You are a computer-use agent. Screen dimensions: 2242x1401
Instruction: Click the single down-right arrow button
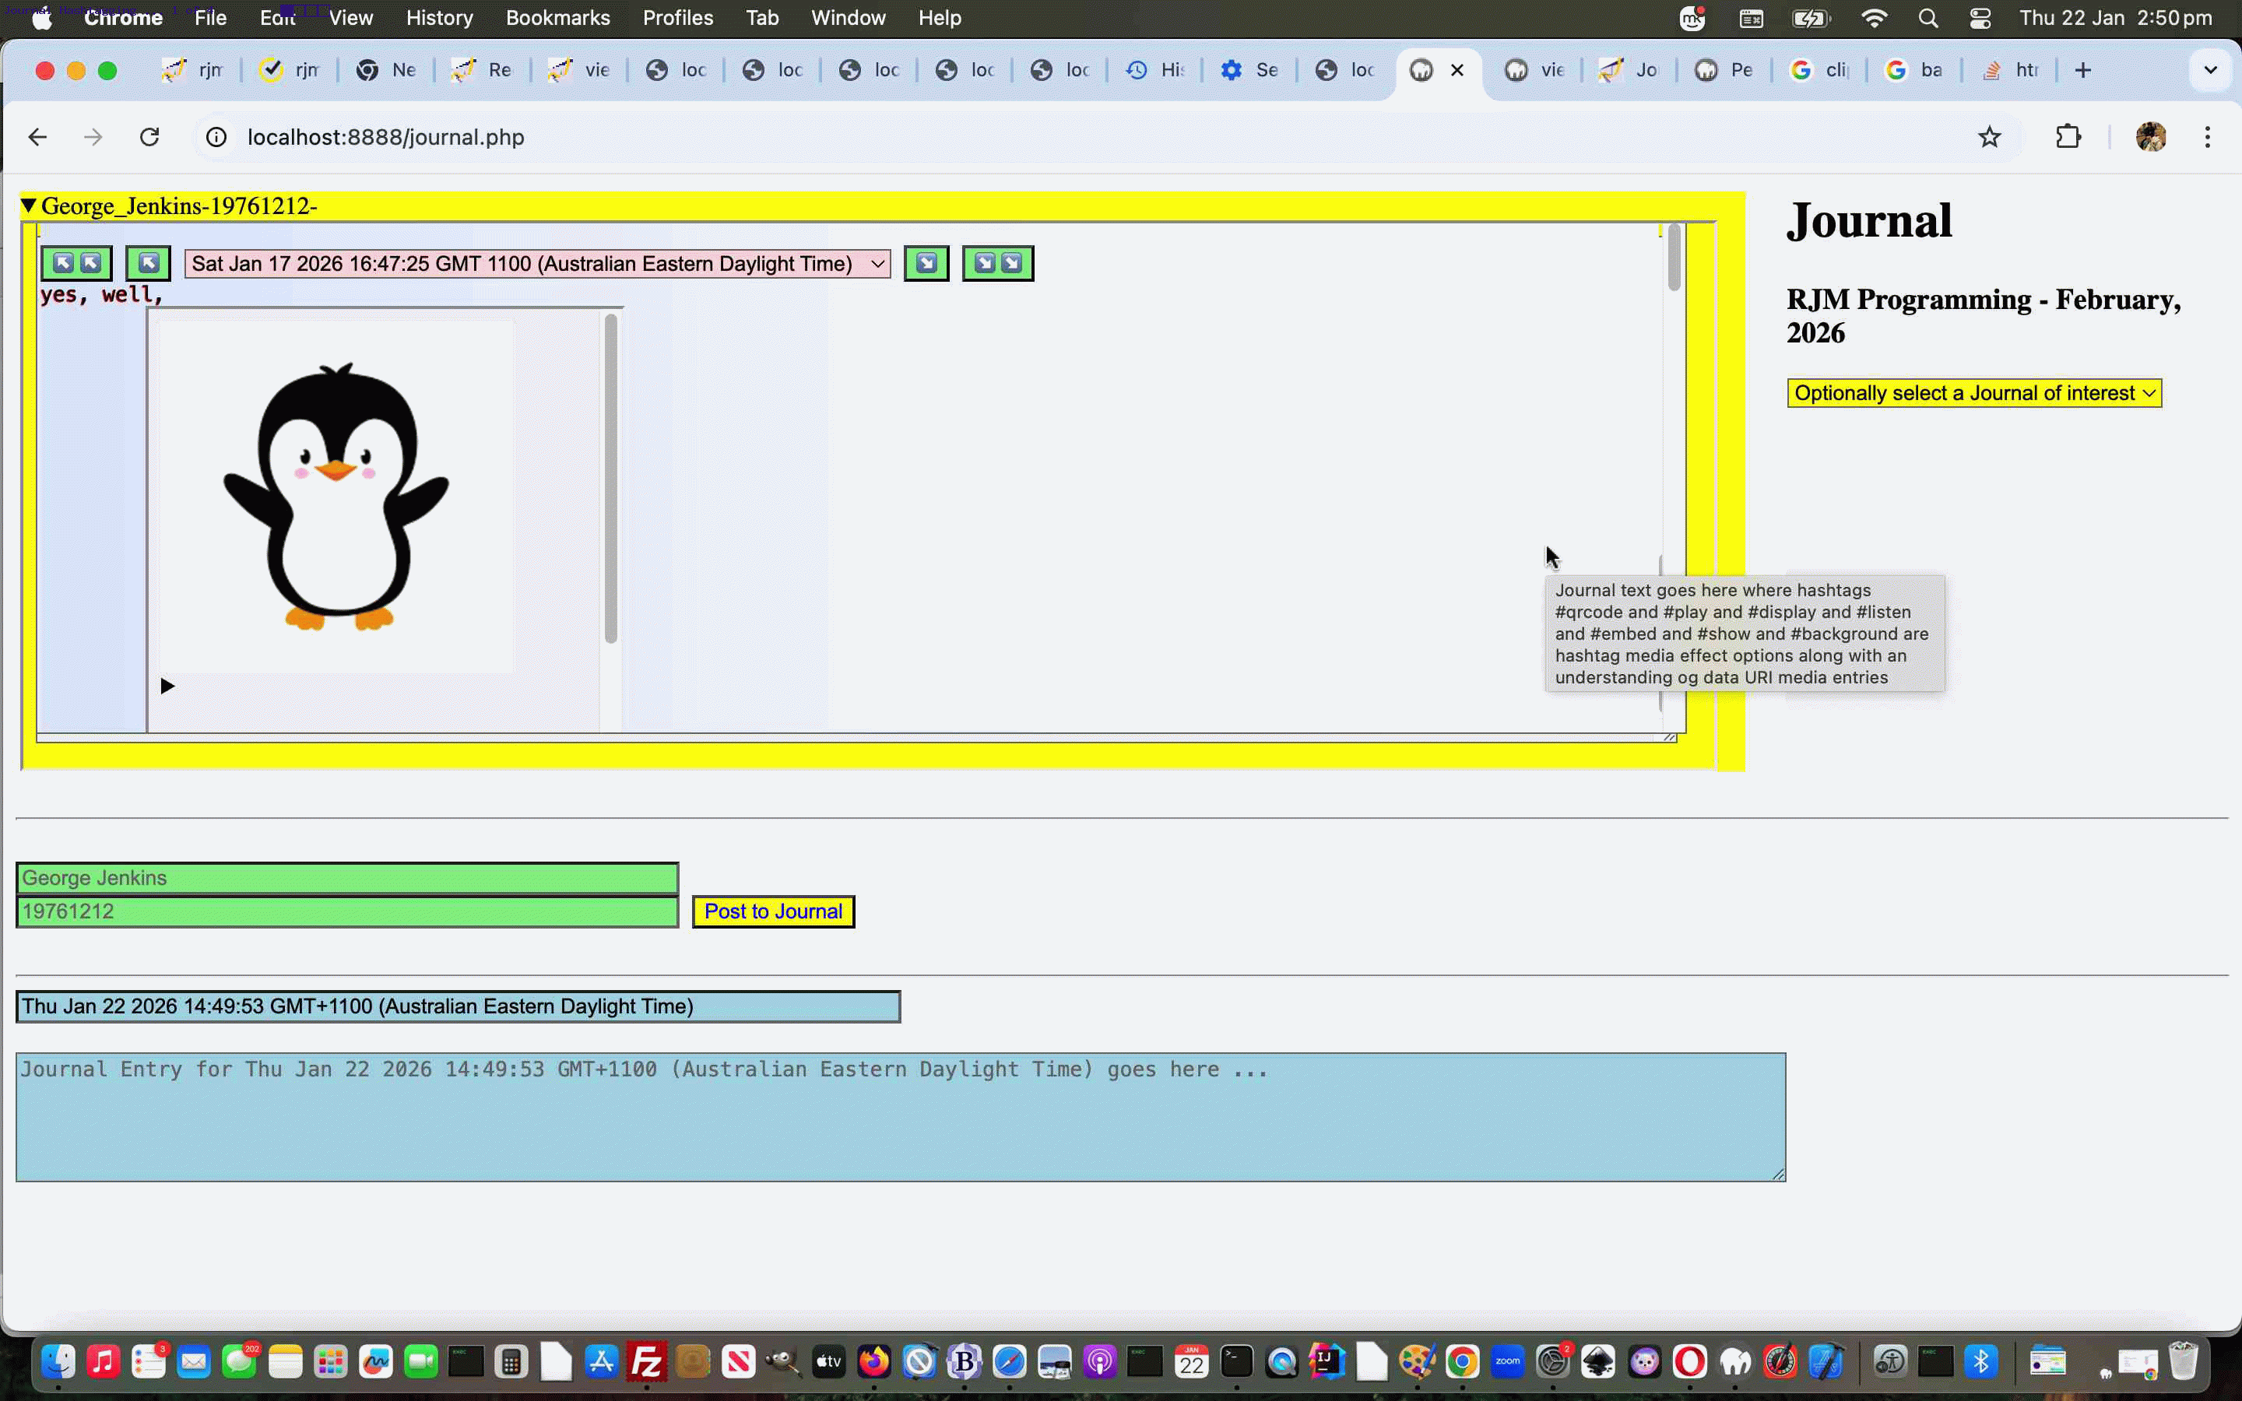tap(926, 263)
